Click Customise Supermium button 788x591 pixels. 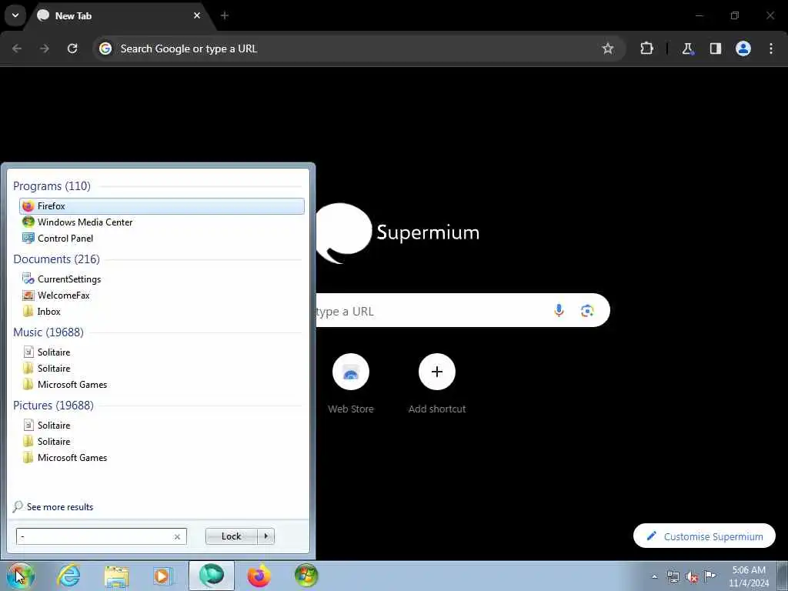704,536
